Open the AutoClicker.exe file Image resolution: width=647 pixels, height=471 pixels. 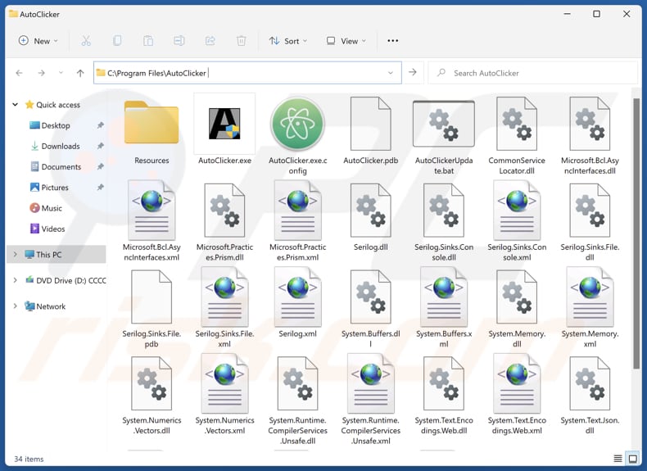pos(224,129)
